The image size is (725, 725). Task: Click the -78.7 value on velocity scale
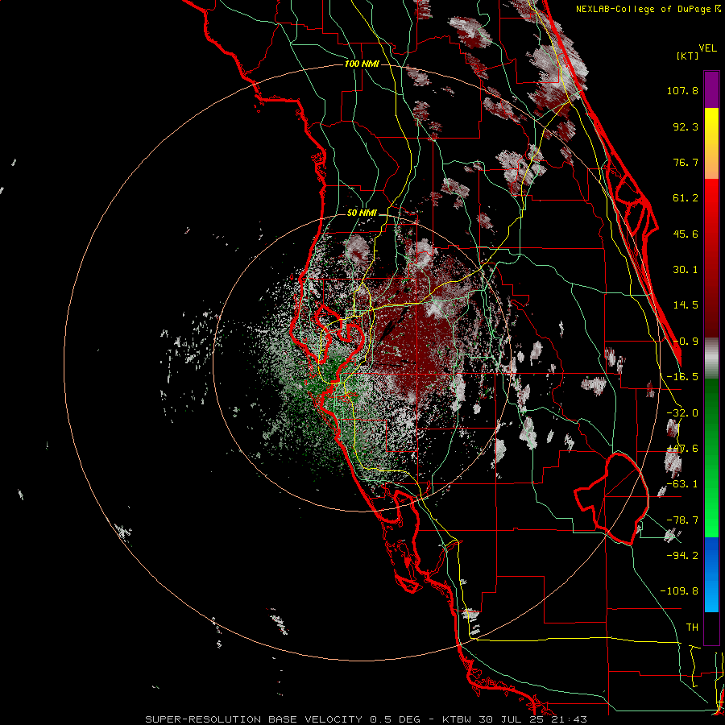point(682,520)
